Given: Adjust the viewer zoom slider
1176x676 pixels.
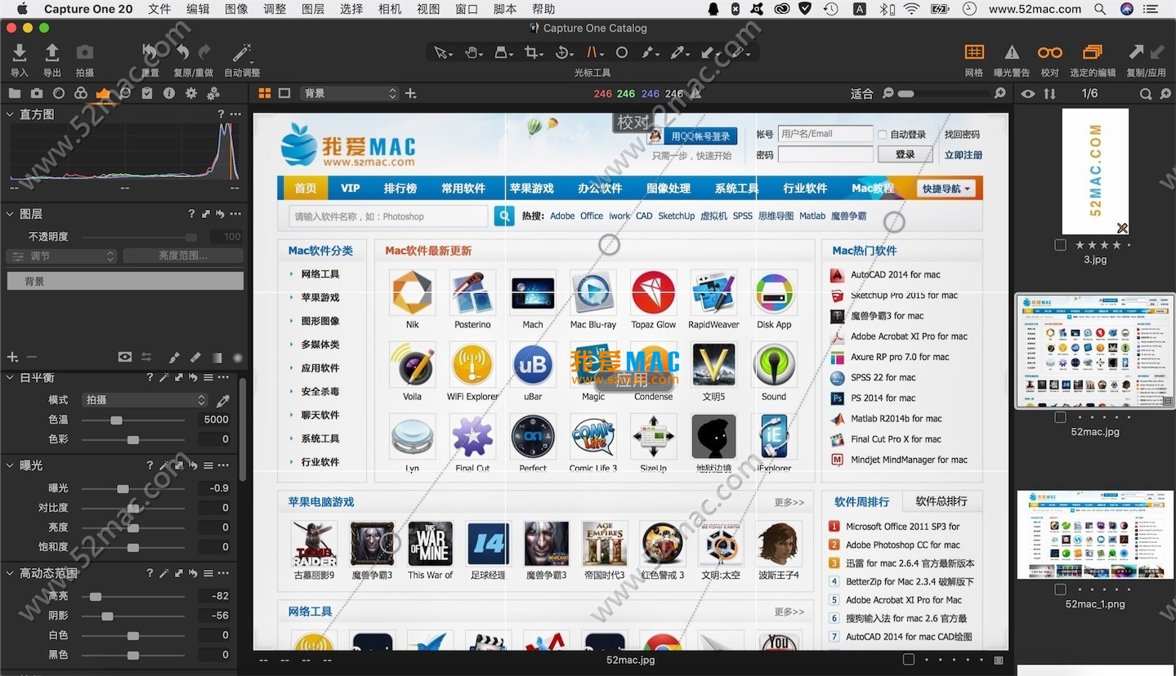Looking at the screenshot, I should click(943, 93).
